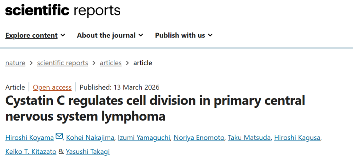Screen dimensions: 353x163
Task: Open author Keiko T. Kitazato's link
Action: click(x=31, y=152)
